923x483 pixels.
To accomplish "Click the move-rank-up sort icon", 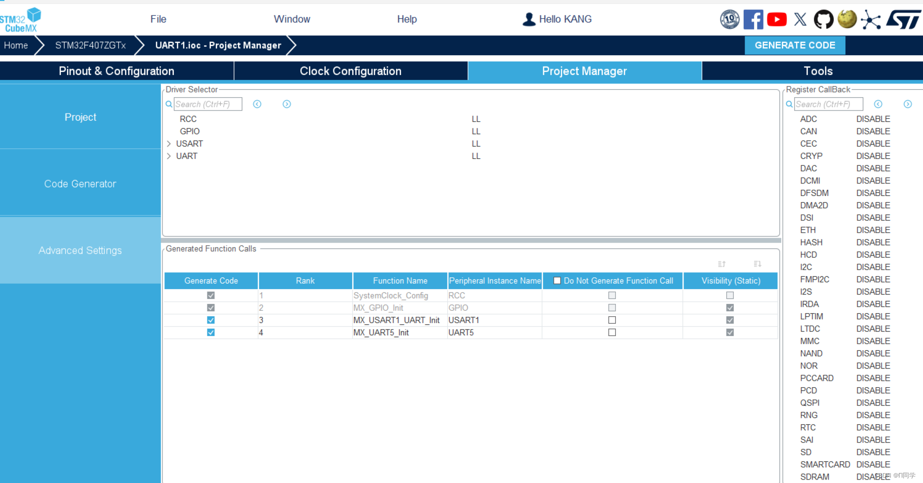I will point(722,264).
